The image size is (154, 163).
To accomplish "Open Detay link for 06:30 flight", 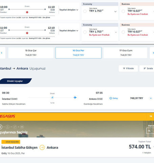I will (x=114, y=98).
